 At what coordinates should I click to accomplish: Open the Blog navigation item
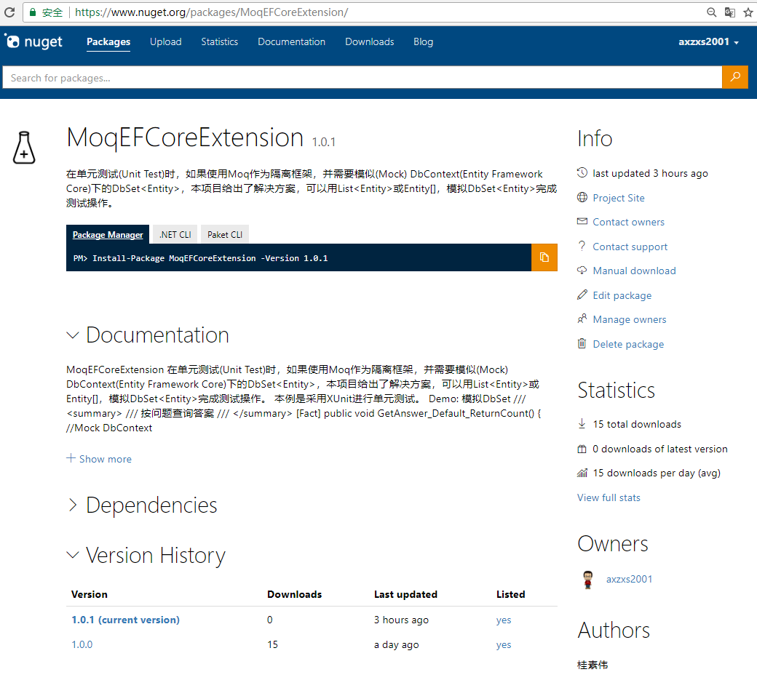[424, 42]
